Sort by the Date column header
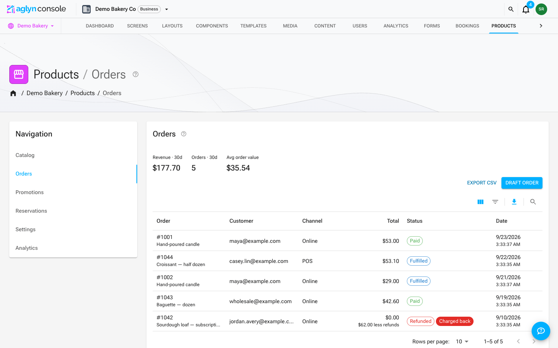This screenshot has height=348, width=558. (501, 221)
